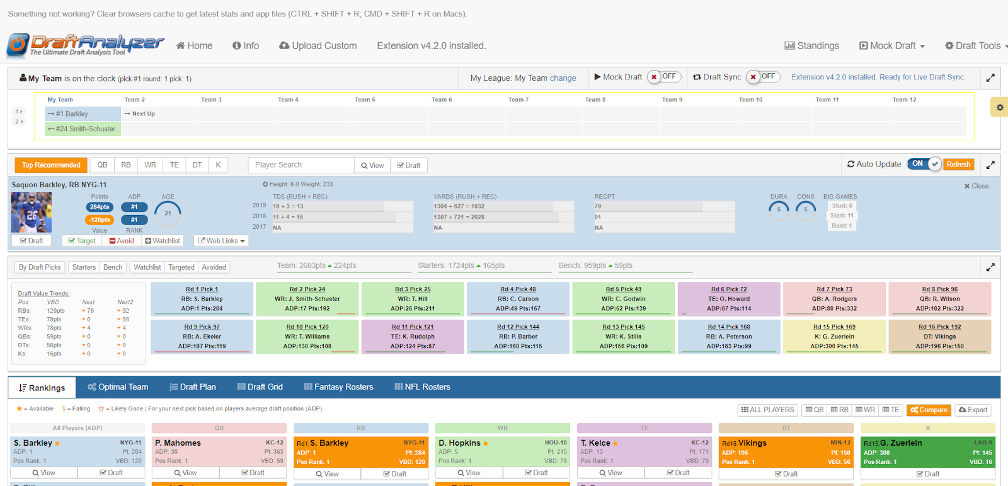Go to the Home page
1008x486 pixels.
point(194,45)
